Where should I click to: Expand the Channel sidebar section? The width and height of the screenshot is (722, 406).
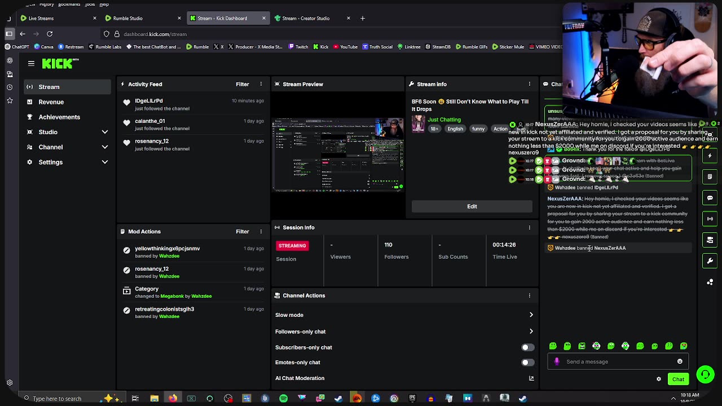click(68, 147)
